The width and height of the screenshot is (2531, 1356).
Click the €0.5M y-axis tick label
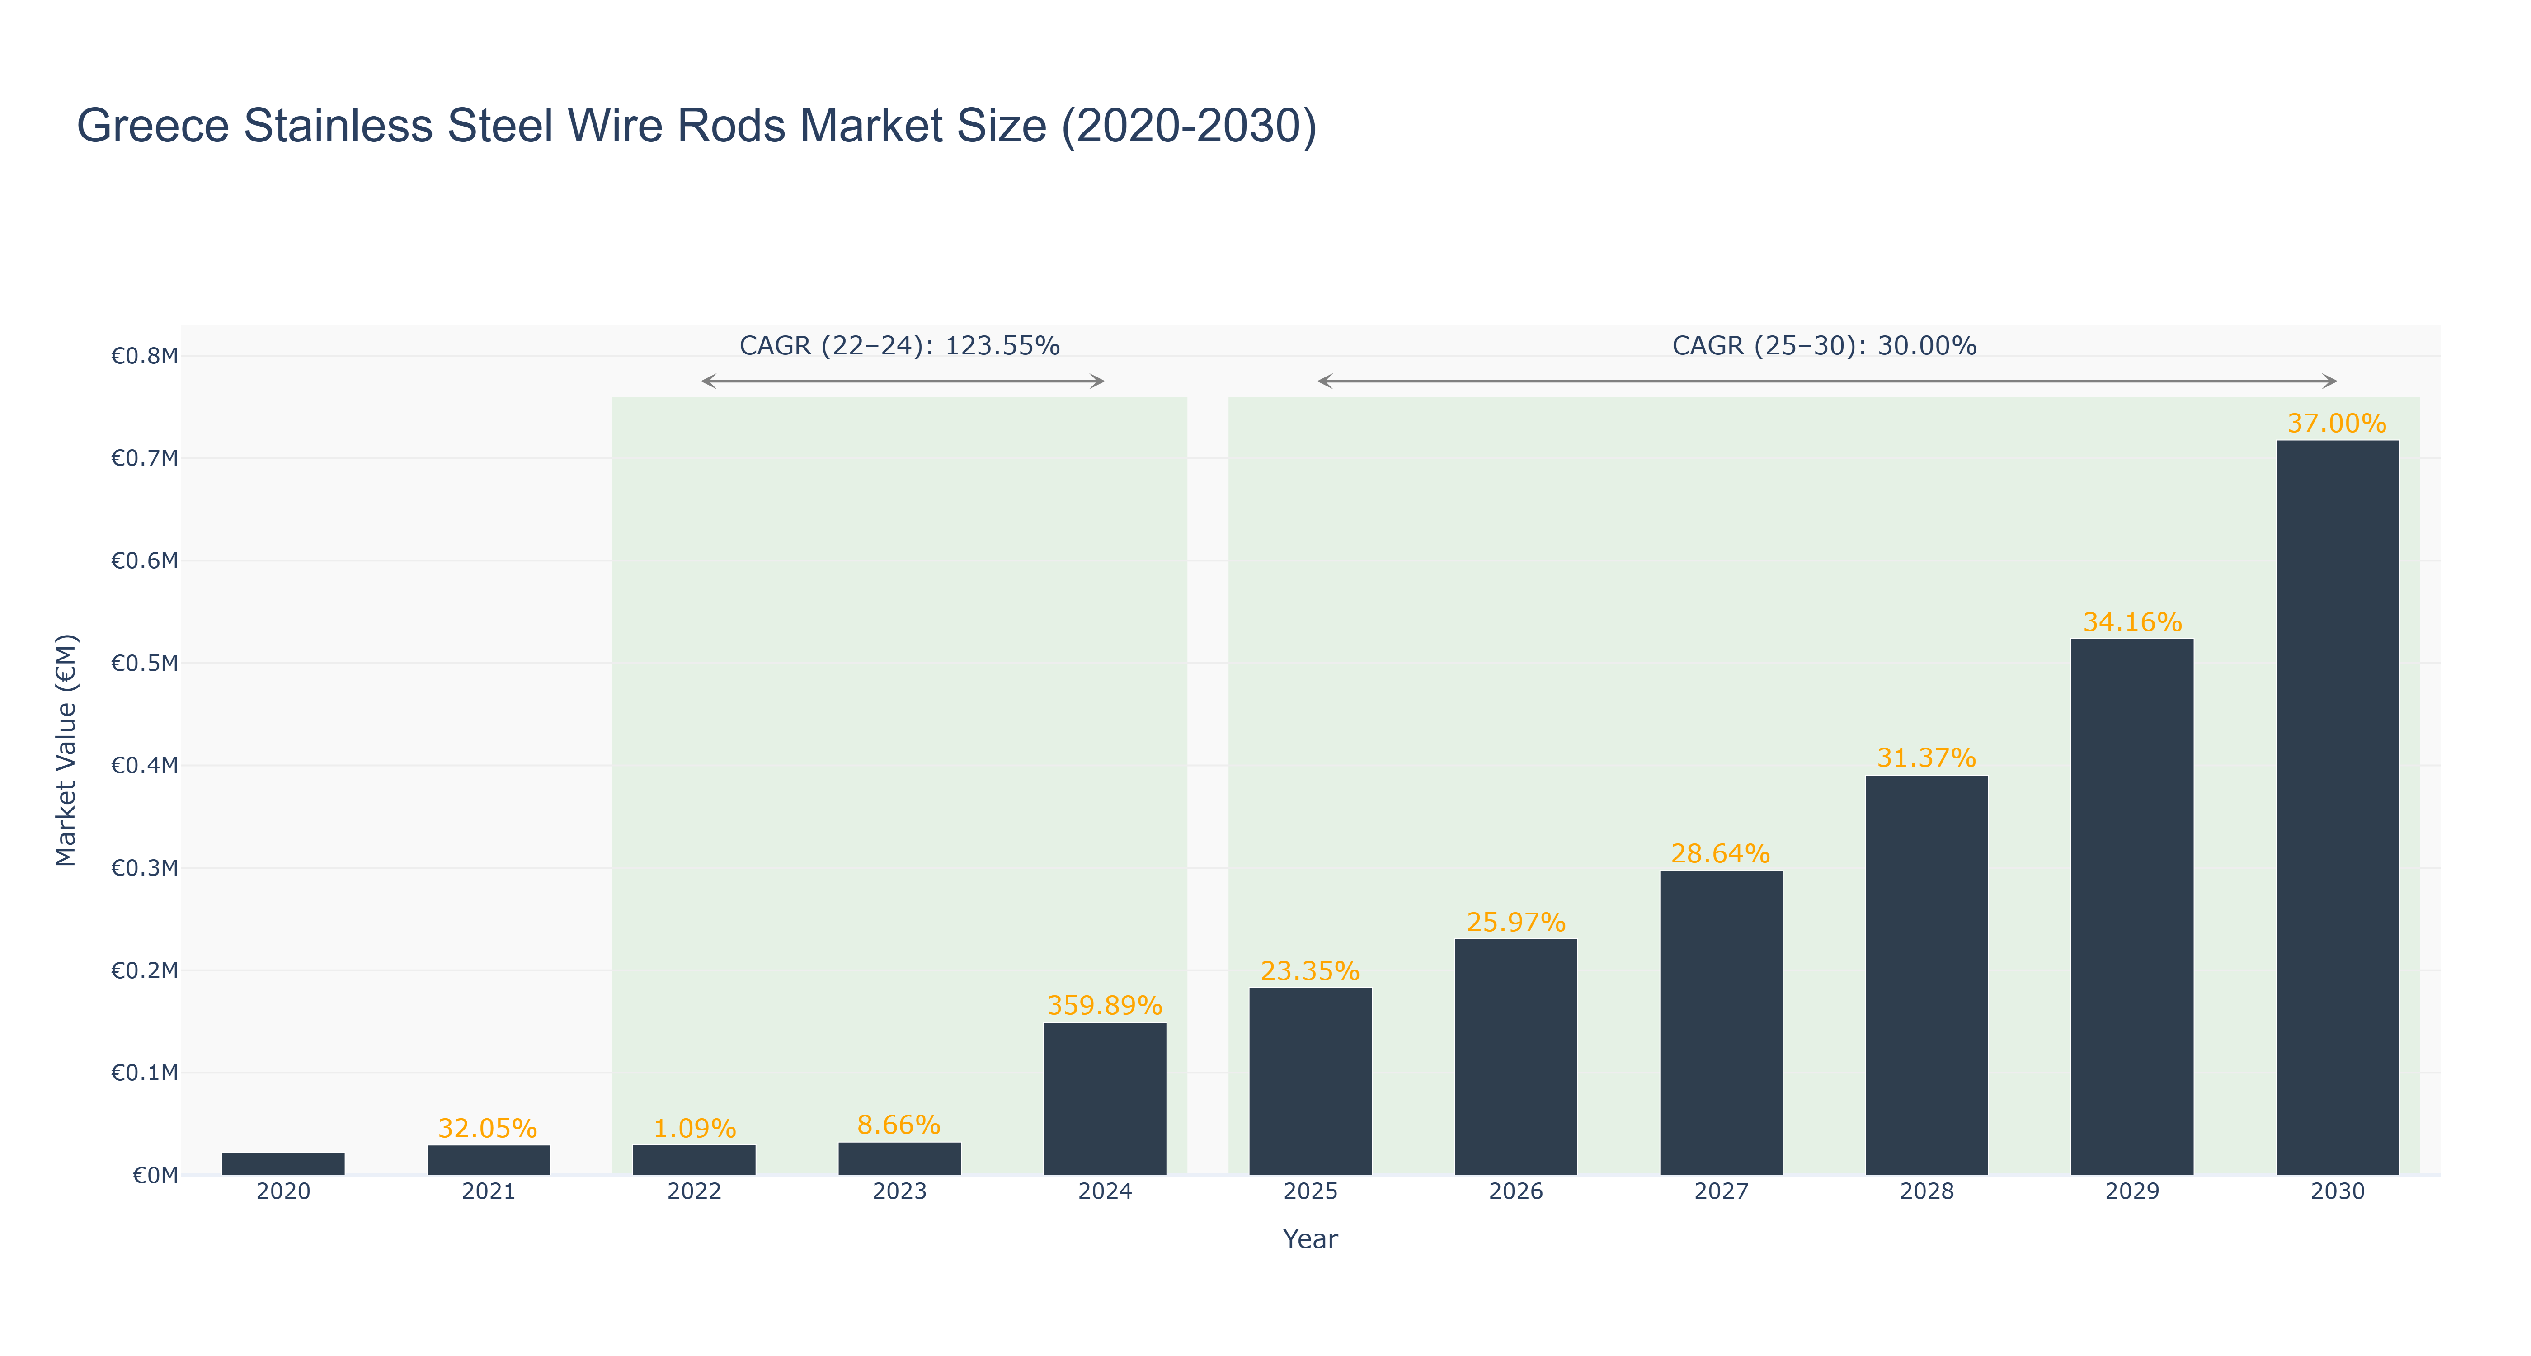click(x=145, y=663)
